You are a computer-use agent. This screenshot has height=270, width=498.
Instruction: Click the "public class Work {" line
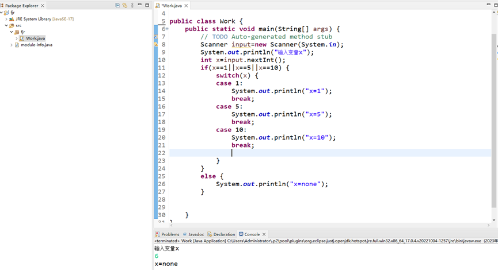pos(206,21)
